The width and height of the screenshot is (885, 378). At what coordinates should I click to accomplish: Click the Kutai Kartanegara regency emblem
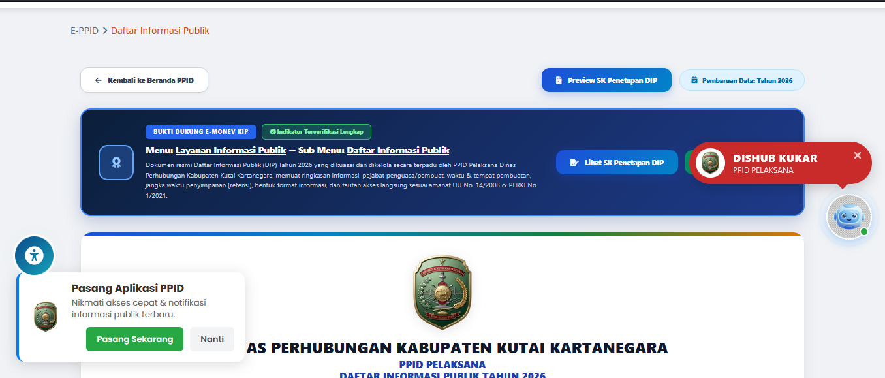[442, 292]
